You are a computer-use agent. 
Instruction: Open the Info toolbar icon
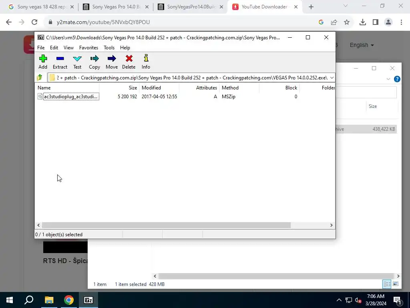point(146,62)
